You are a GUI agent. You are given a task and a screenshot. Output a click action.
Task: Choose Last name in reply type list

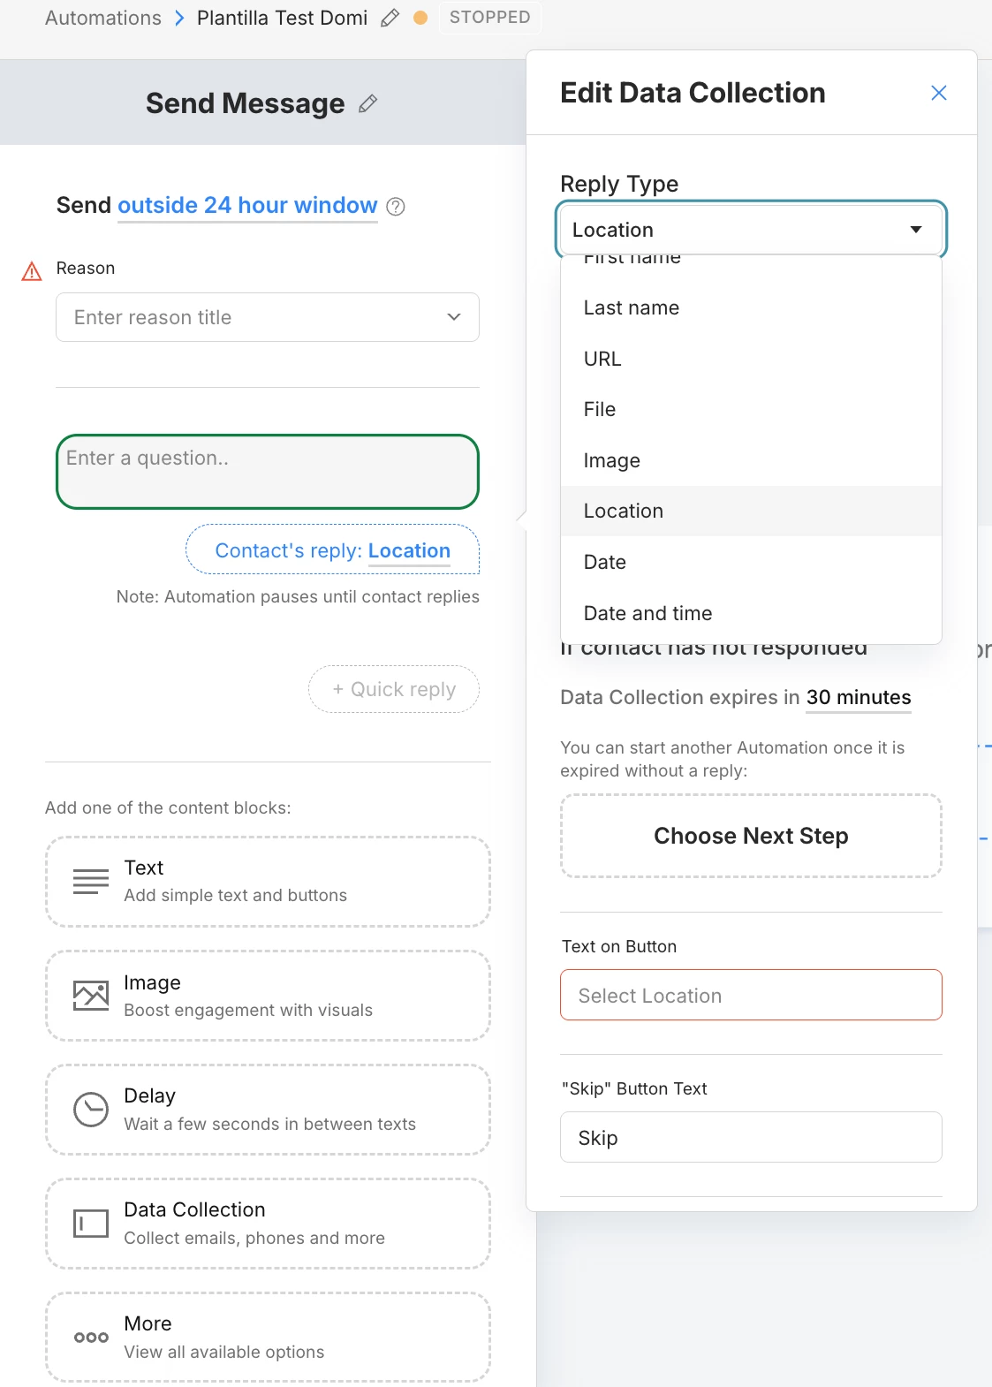point(632,307)
